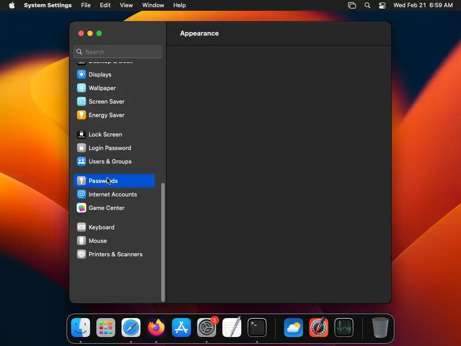Select the Mouse text in sidebar
Viewport: 461px width, 346px height.
click(x=98, y=241)
